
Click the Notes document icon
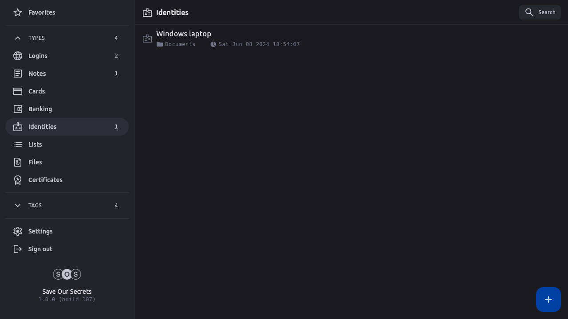click(18, 74)
